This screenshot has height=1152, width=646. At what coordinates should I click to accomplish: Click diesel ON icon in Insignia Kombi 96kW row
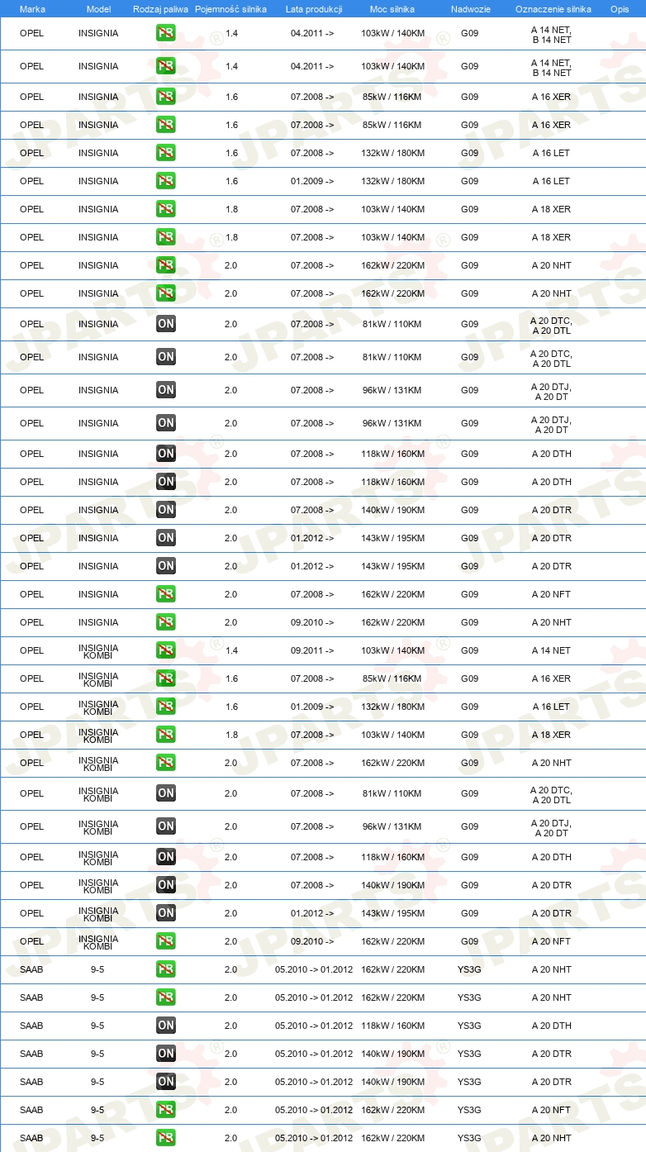coord(166,826)
